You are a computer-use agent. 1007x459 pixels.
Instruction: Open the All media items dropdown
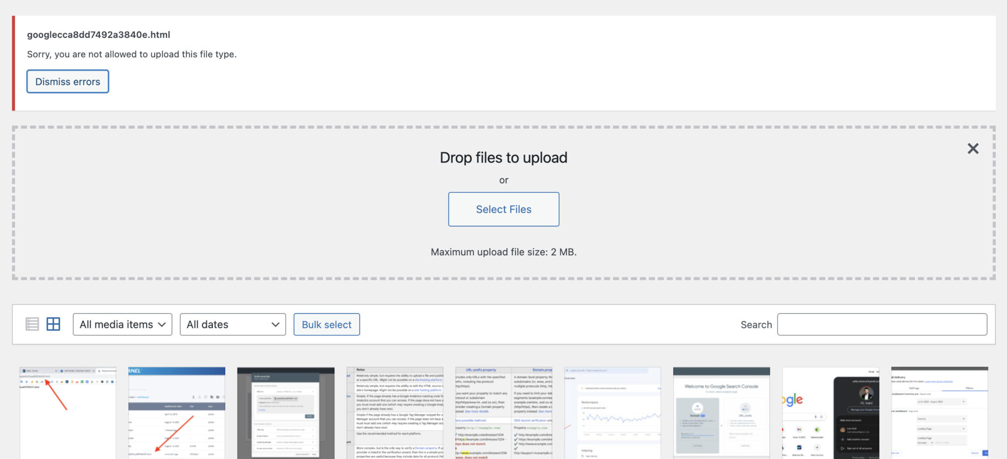point(122,324)
